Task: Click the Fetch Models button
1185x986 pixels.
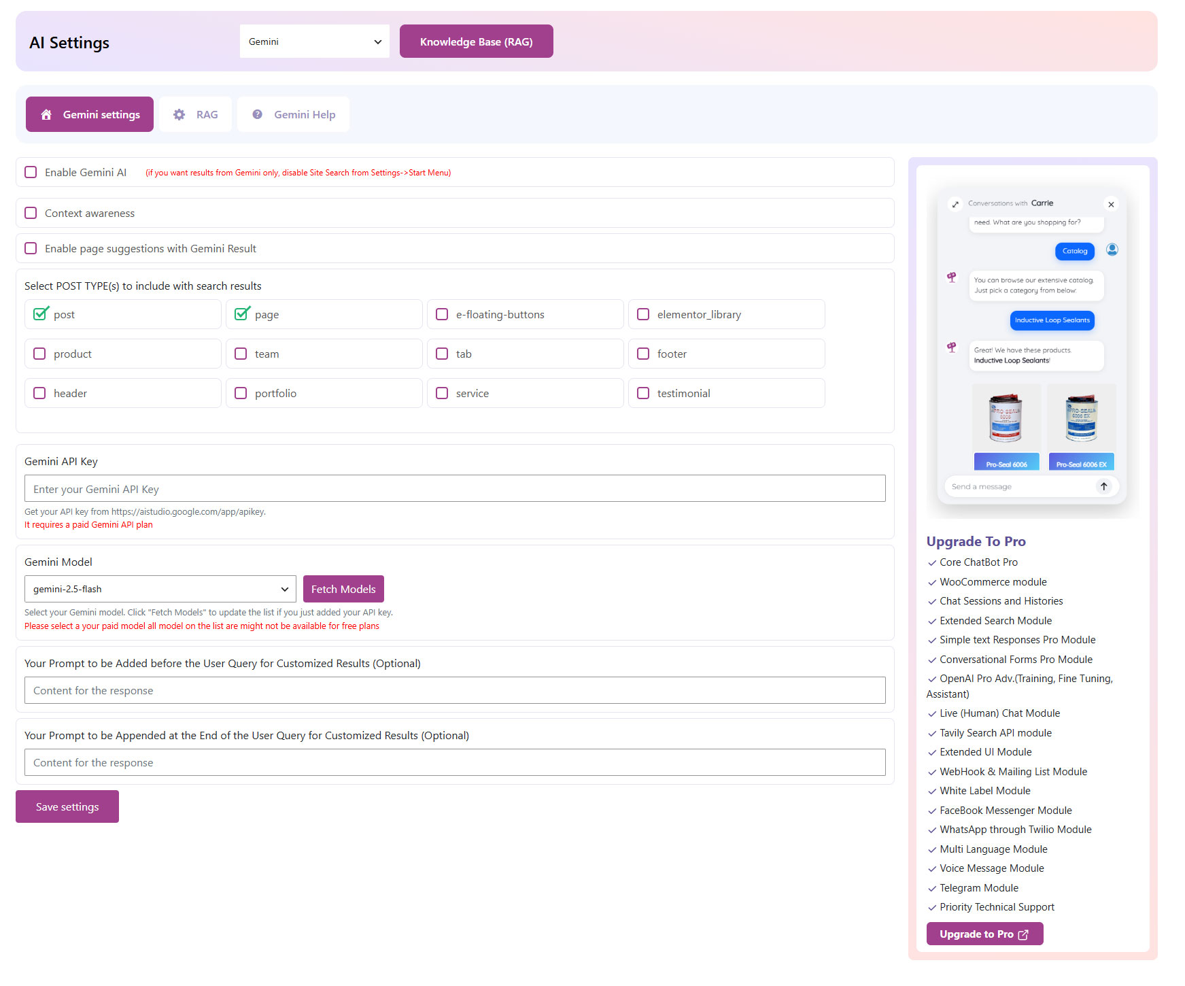Action: point(343,589)
